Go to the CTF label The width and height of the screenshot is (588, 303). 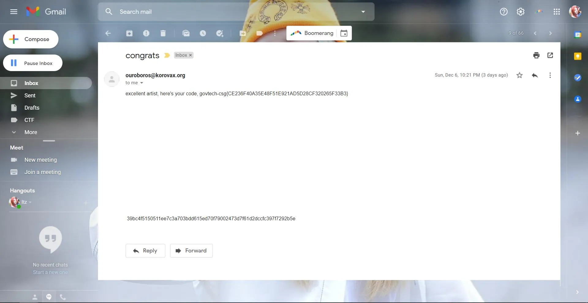(x=29, y=120)
